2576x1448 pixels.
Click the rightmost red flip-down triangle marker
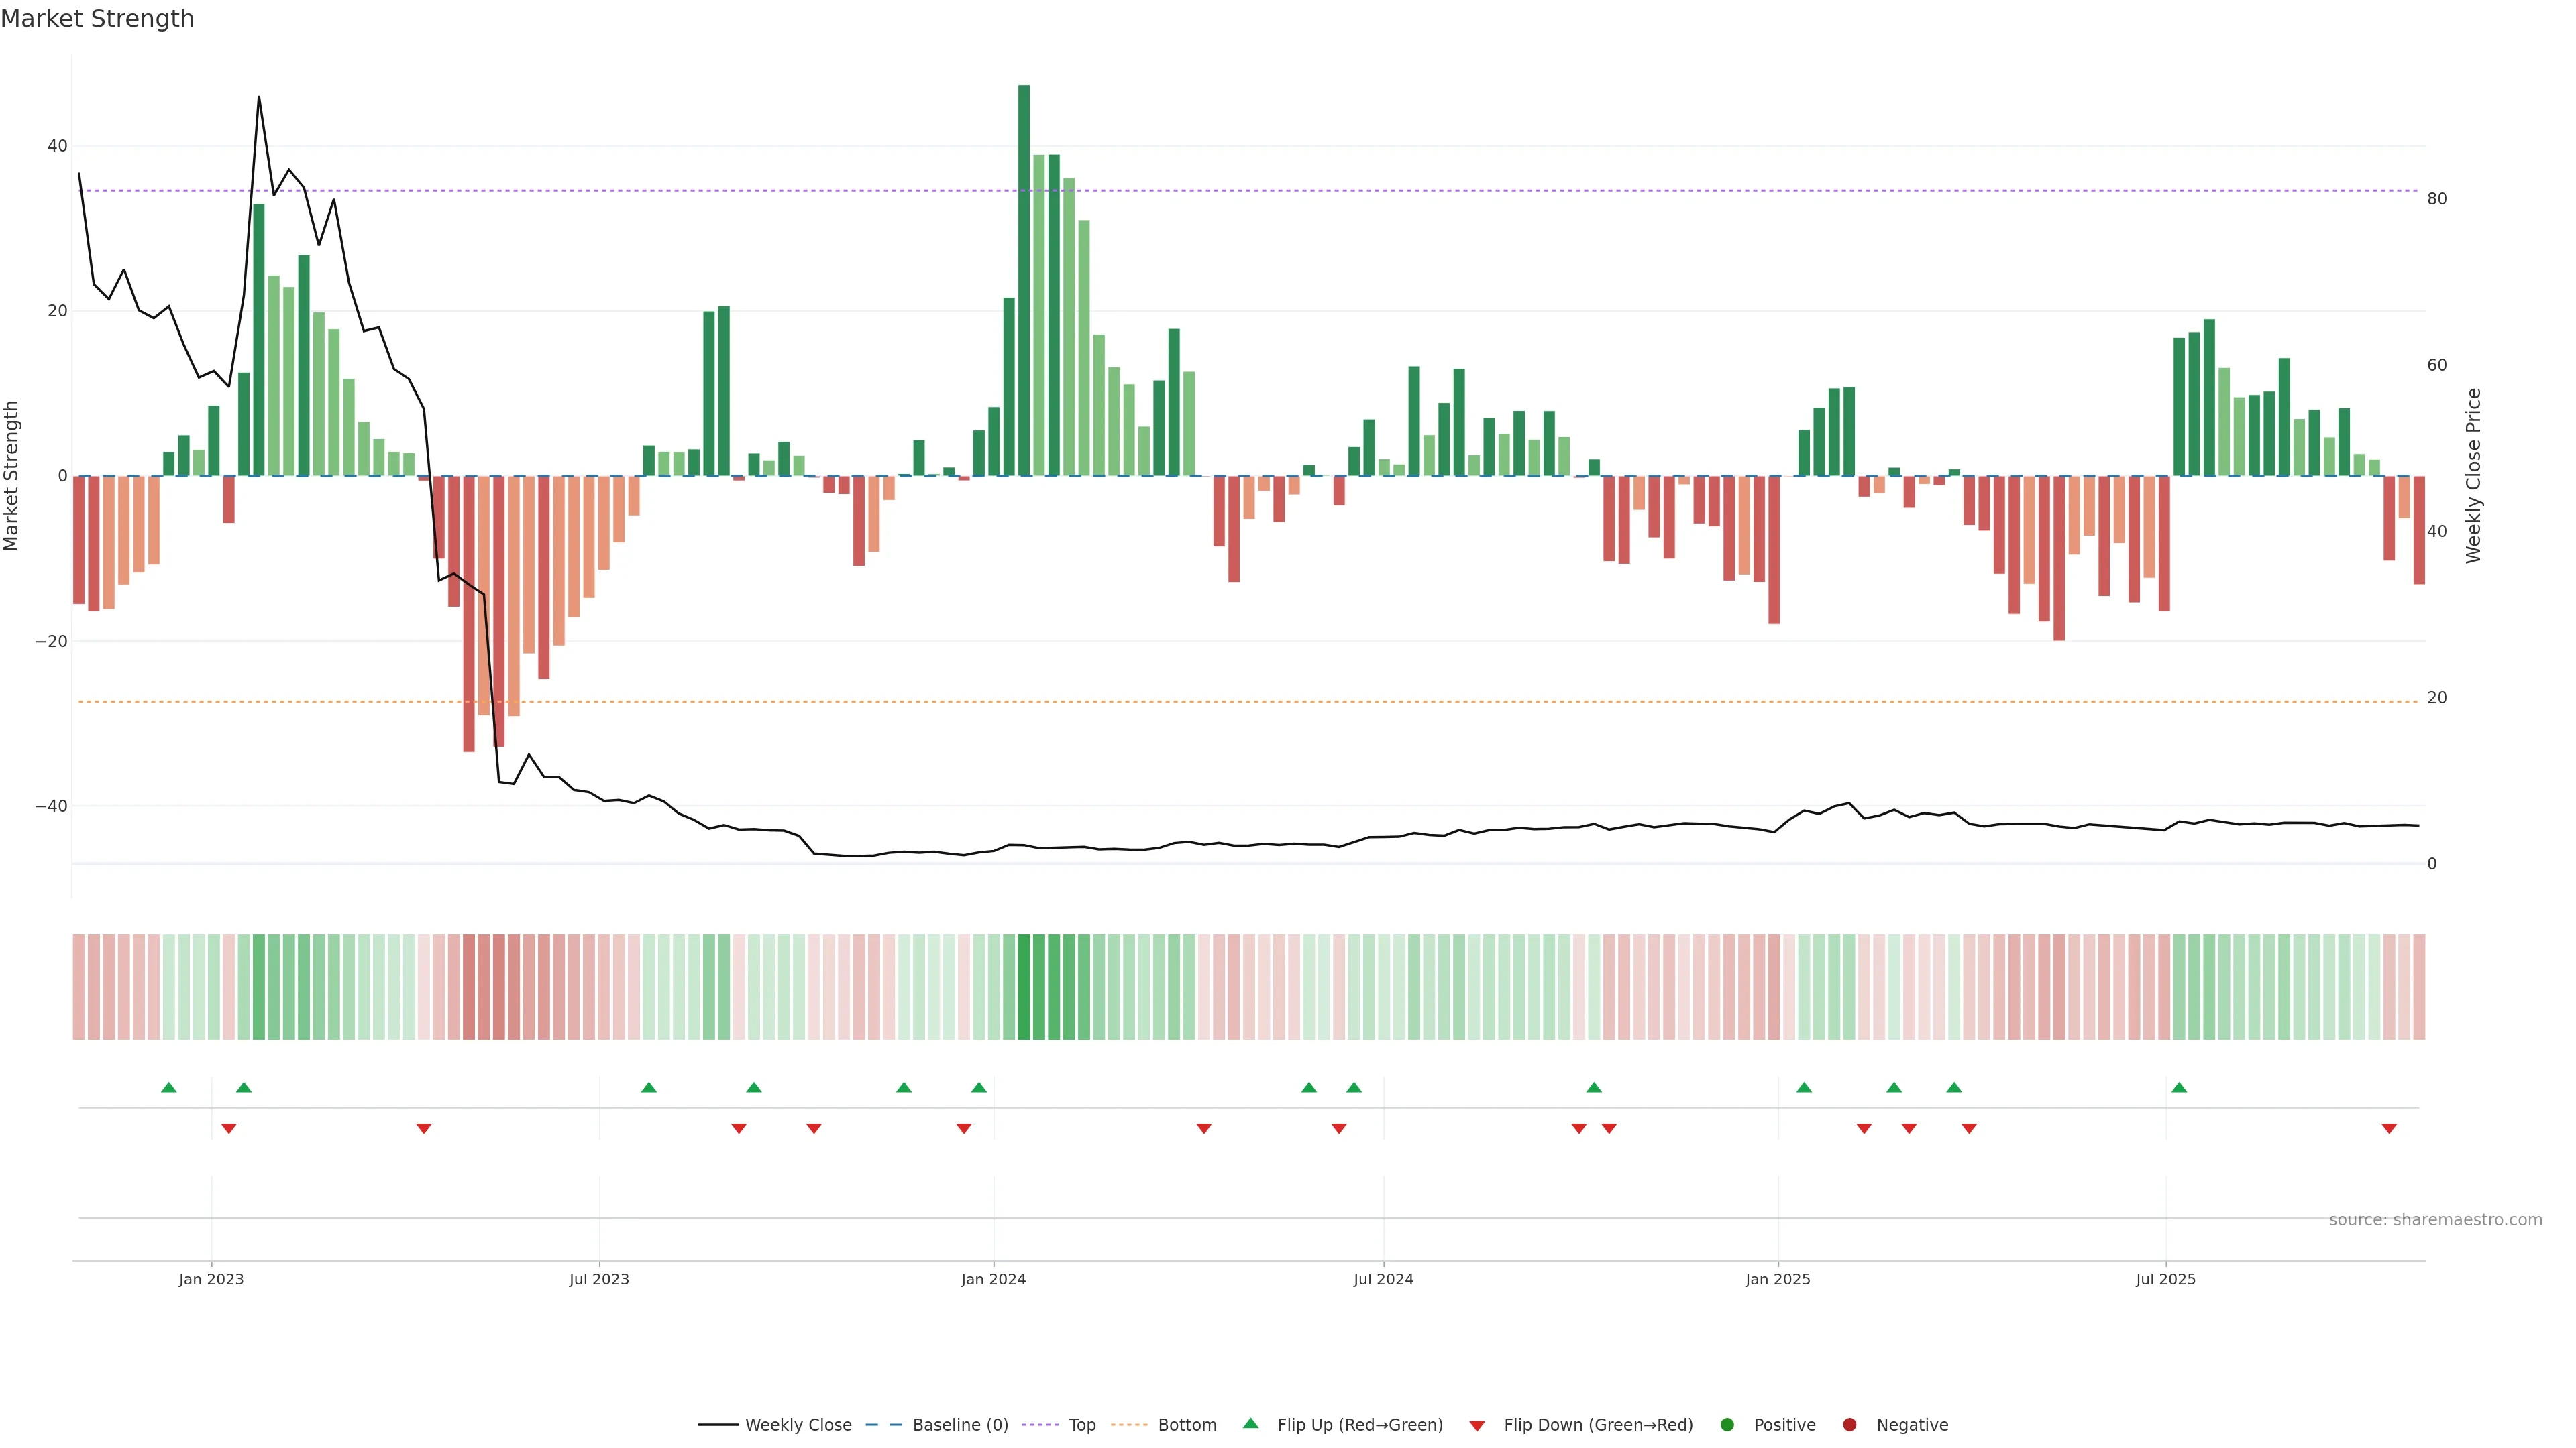pyautogui.click(x=2389, y=1128)
